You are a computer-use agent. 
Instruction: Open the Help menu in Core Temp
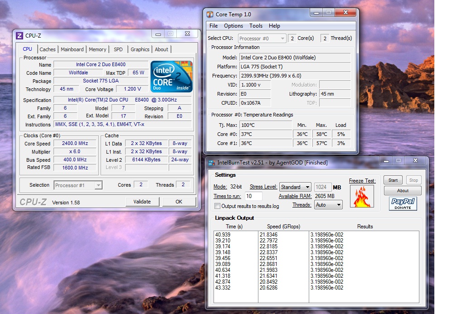274,26
